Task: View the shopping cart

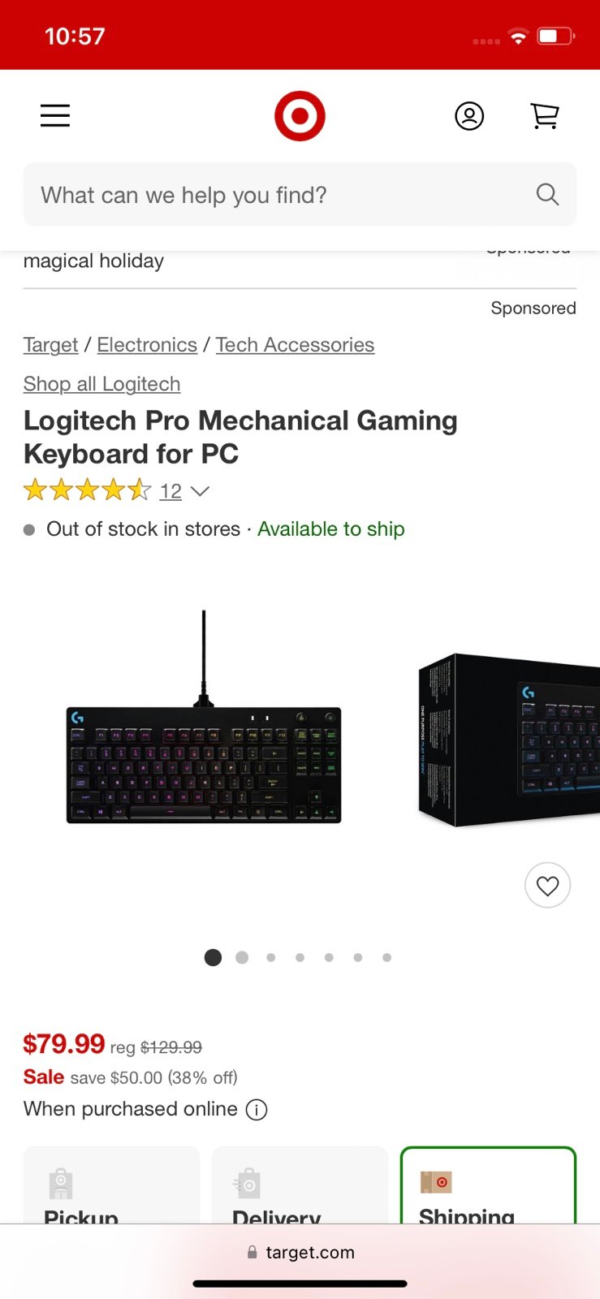Action: tap(545, 116)
